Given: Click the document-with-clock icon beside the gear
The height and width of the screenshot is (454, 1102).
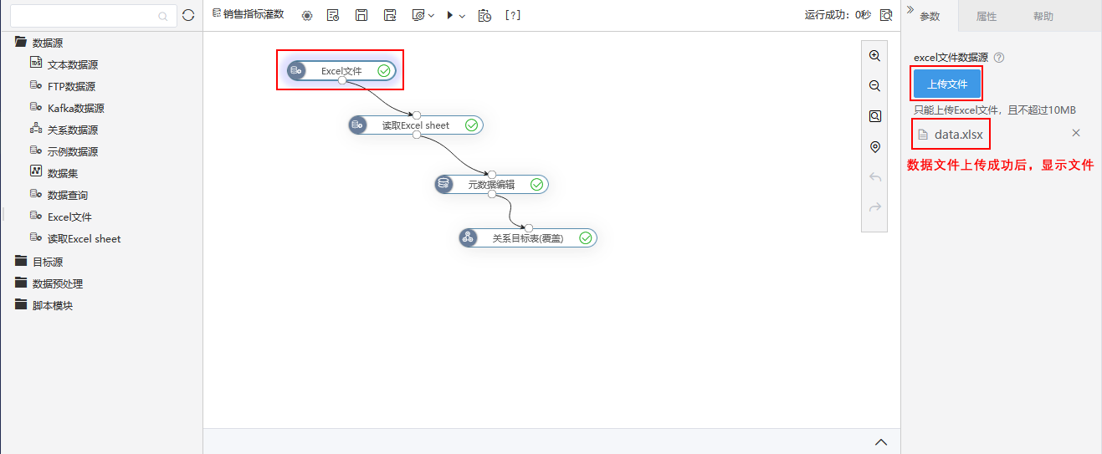Looking at the screenshot, I should 333,15.
